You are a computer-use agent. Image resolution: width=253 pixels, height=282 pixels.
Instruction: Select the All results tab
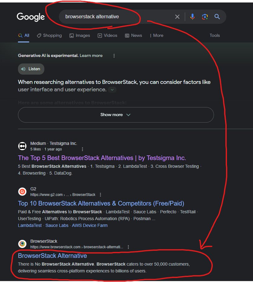(24, 35)
